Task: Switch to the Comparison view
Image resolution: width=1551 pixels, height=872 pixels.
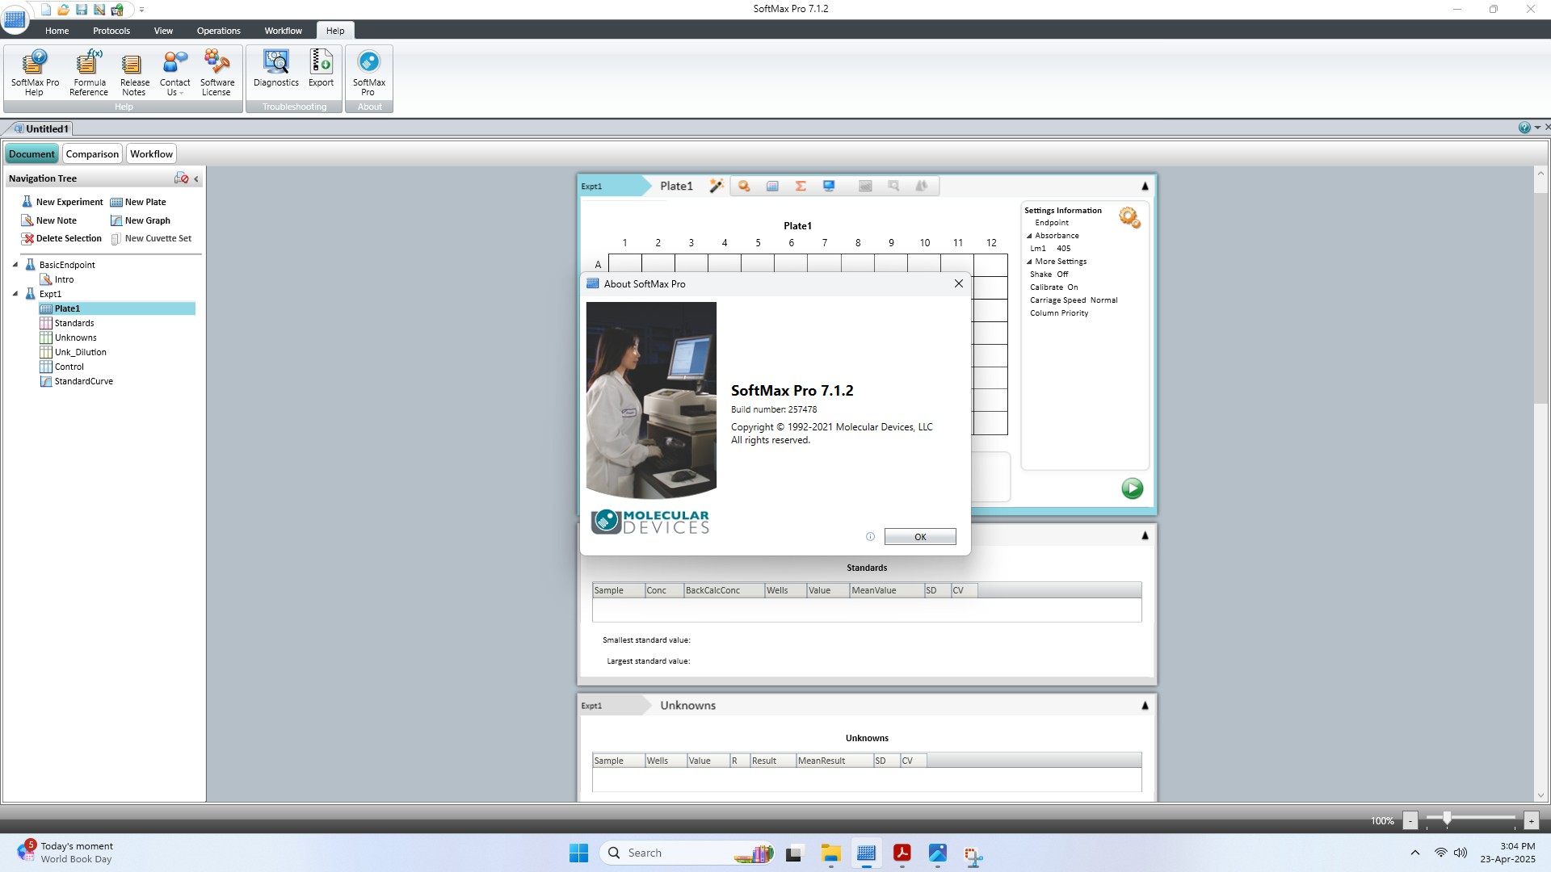Action: 92,154
